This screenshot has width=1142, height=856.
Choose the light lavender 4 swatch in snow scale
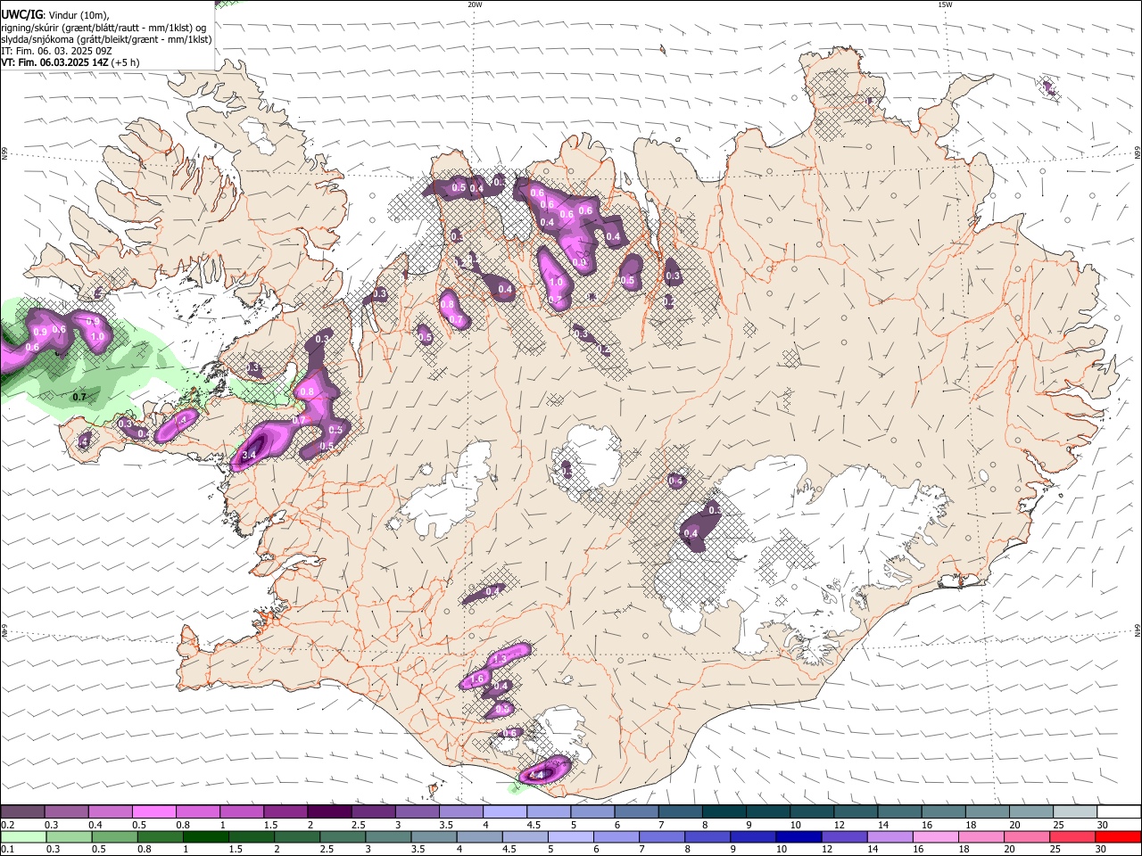(505, 812)
